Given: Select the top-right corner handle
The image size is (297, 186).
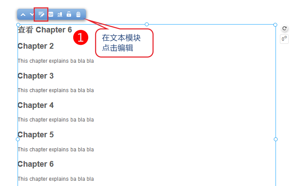Looking at the screenshot, I should click(276, 25).
